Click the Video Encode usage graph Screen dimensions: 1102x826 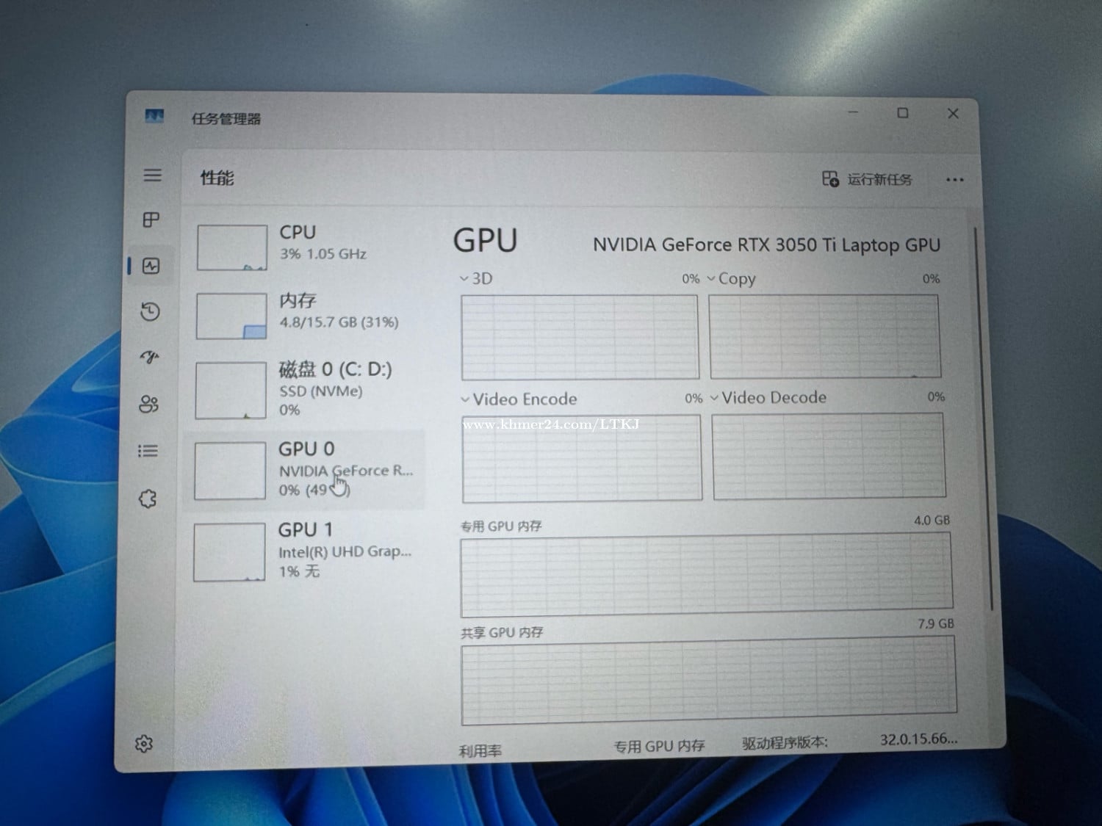click(x=582, y=458)
